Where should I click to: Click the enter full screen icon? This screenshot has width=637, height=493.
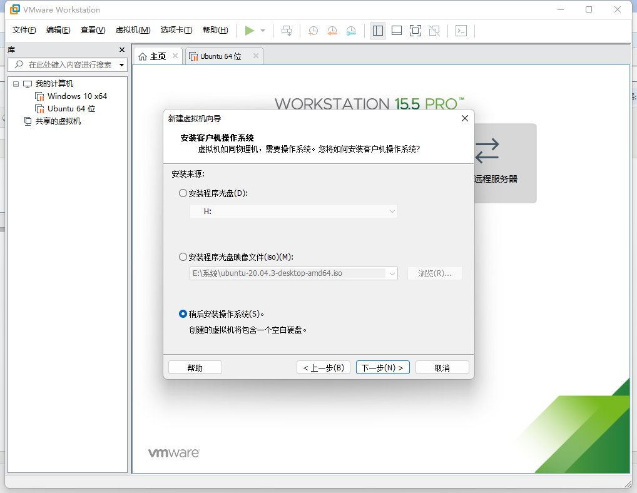coord(415,31)
